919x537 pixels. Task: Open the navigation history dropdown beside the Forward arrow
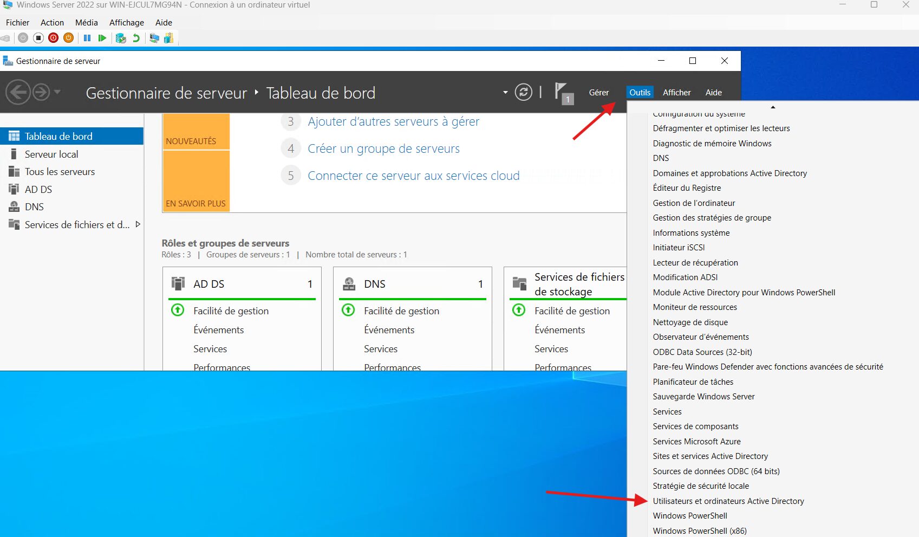click(57, 92)
